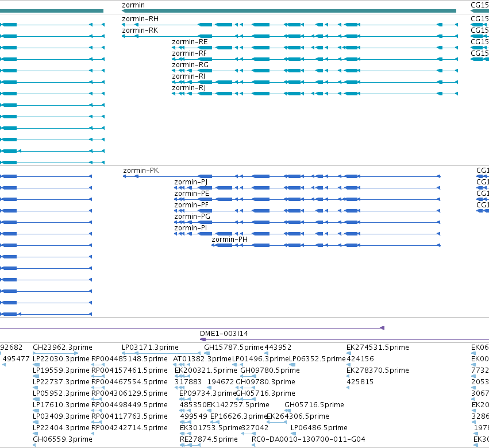The width and height of the screenshot is (489, 448).
Task: Click the RP004485148.5prime label
Action: click(129, 359)
